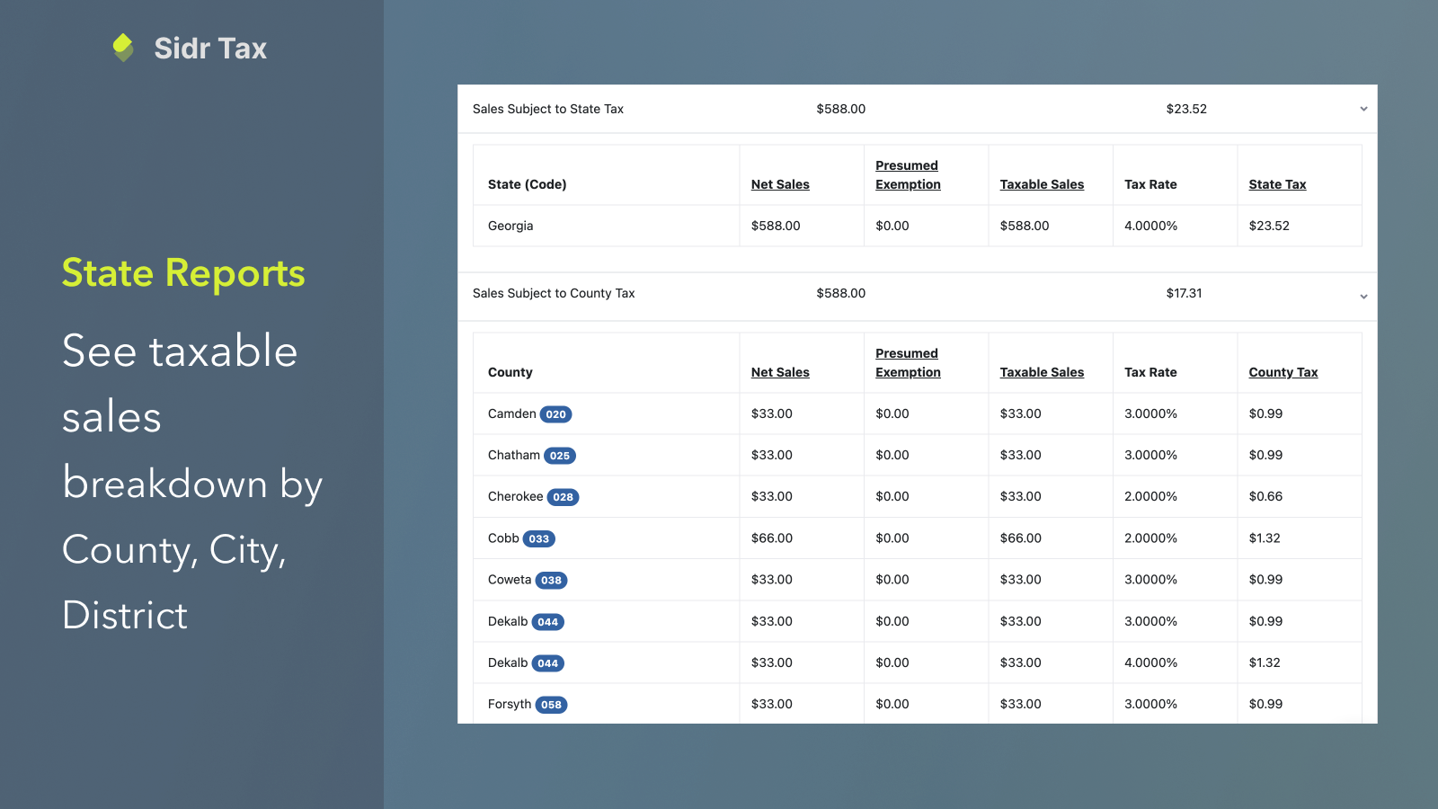Click Presumed Exemption header in the county table
1438x809 pixels.
[x=908, y=363]
